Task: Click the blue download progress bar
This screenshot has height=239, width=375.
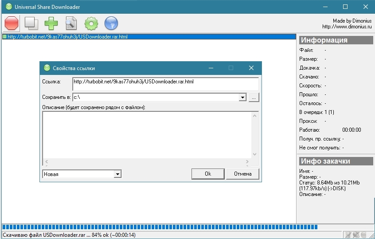Action: [160, 227]
